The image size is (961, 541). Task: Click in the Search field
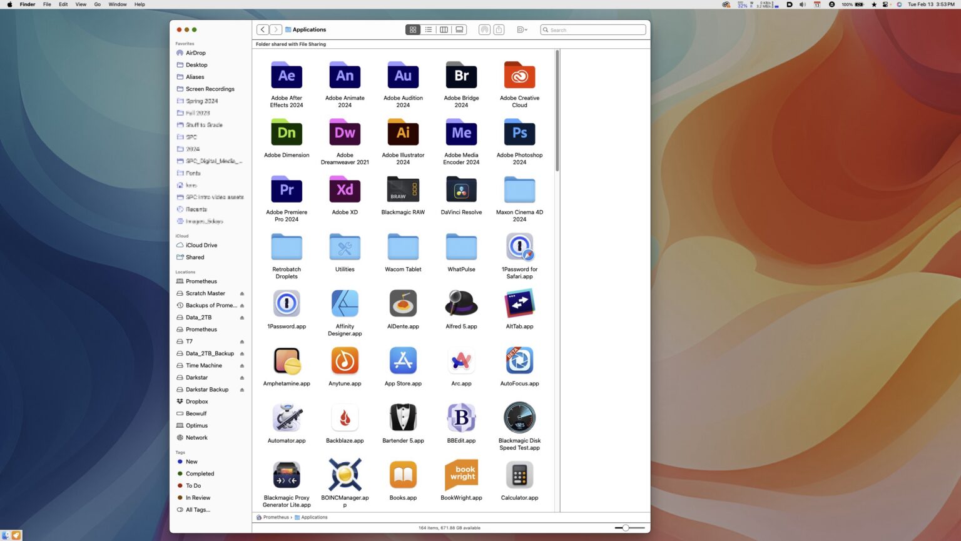pos(592,29)
